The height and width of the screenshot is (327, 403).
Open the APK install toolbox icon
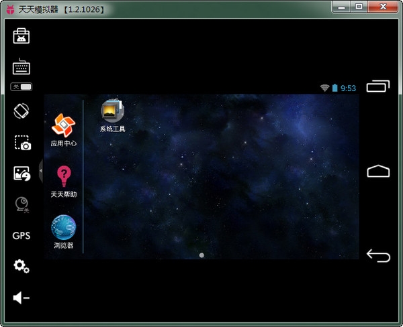pyautogui.click(x=21, y=36)
